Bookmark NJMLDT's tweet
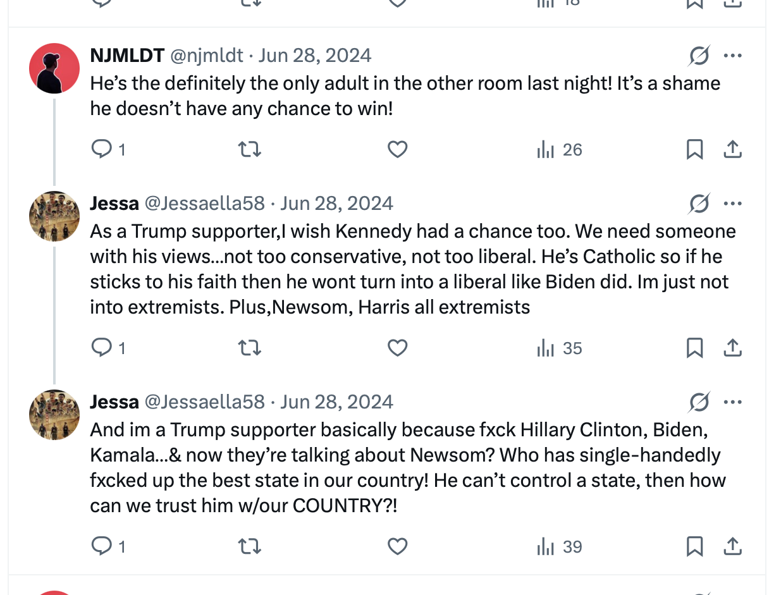The image size is (769, 595). [x=694, y=150]
